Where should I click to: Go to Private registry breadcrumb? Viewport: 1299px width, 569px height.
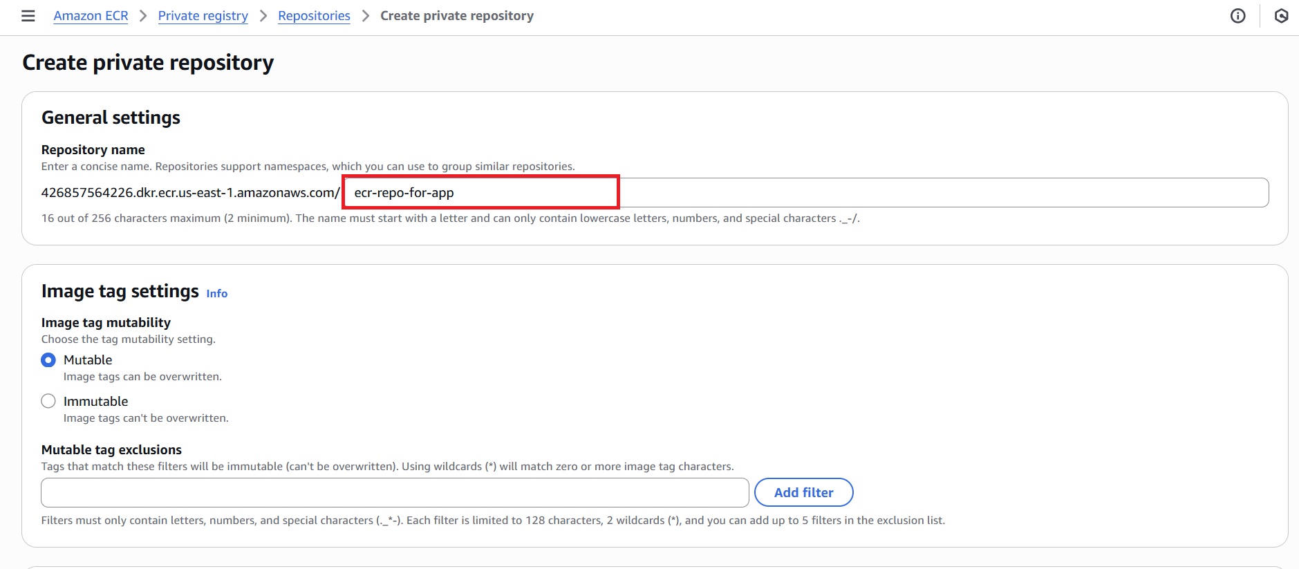coord(203,16)
